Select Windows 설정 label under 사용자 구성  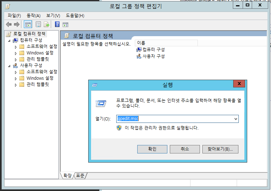(x=40, y=78)
